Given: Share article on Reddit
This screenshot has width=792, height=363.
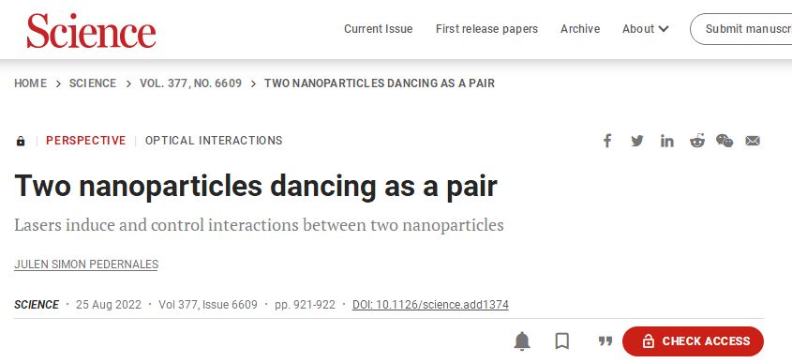Looking at the screenshot, I should [x=697, y=141].
